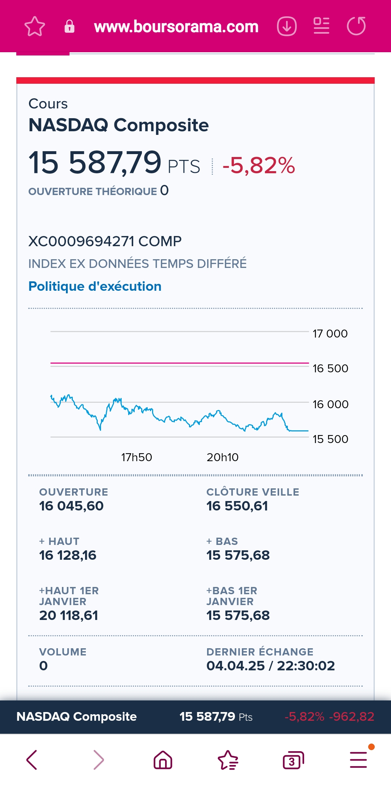
Task: Tap the secure padlock icon
Action: 70,26
